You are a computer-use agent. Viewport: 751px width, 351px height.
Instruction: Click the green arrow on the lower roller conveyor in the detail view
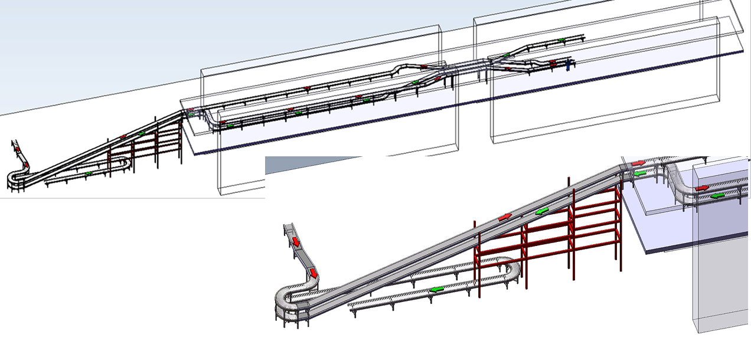437,289
